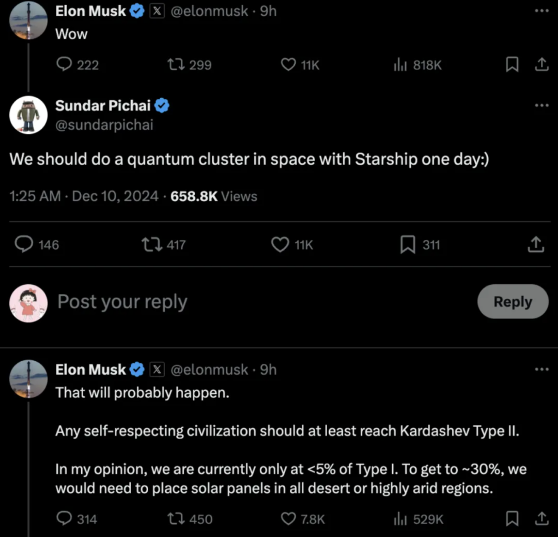Expand more options on Elon's Kardashev reply

point(541,369)
